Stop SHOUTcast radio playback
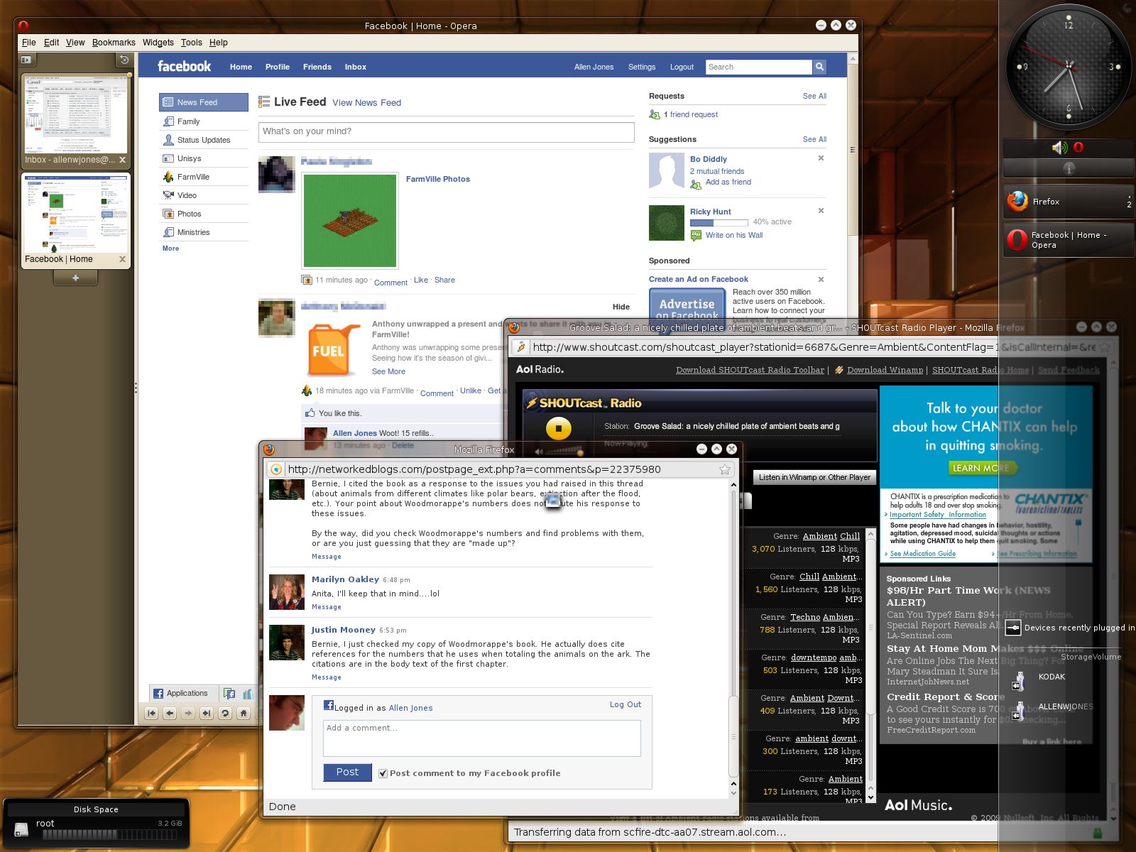Screen dimensions: 1136x852 coord(559,428)
